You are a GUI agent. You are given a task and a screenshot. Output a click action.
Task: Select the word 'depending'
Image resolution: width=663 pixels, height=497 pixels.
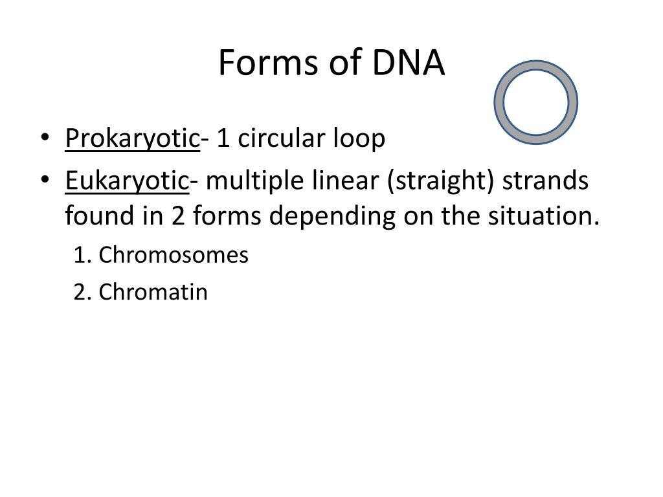(332, 216)
